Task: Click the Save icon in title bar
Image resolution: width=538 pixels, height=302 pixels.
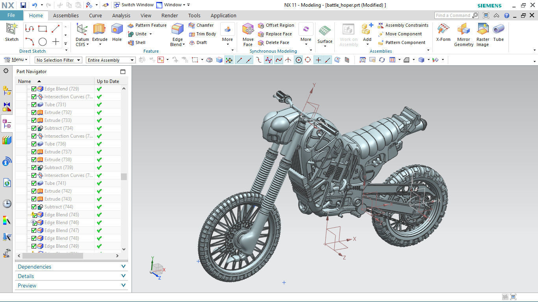Action: point(23,5)
